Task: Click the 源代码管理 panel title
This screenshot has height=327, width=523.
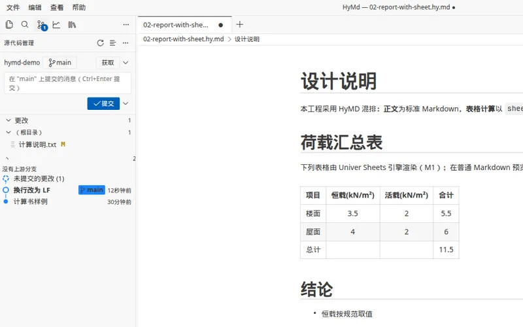Action: 19,43
